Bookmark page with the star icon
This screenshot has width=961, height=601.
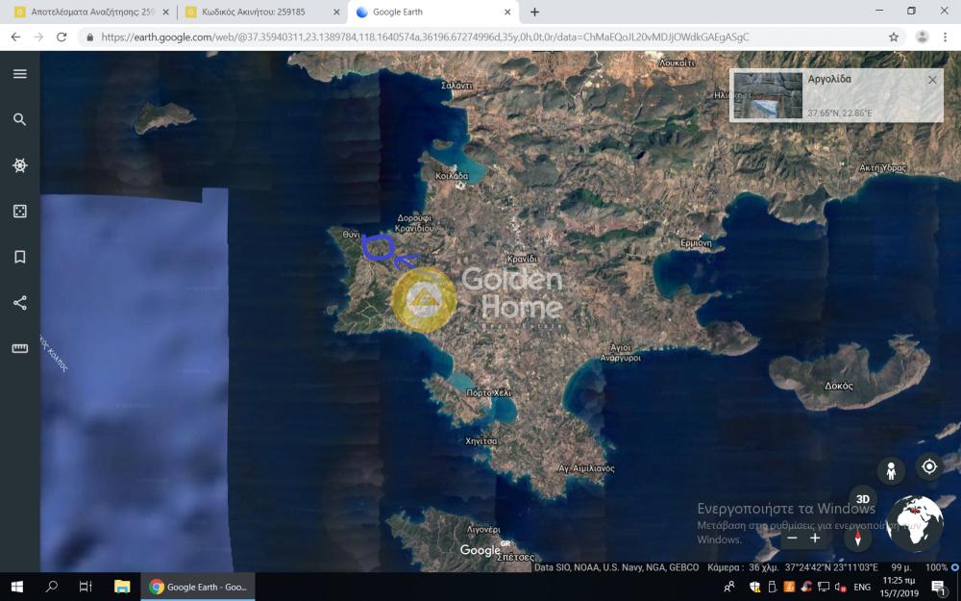pos(894,37)
